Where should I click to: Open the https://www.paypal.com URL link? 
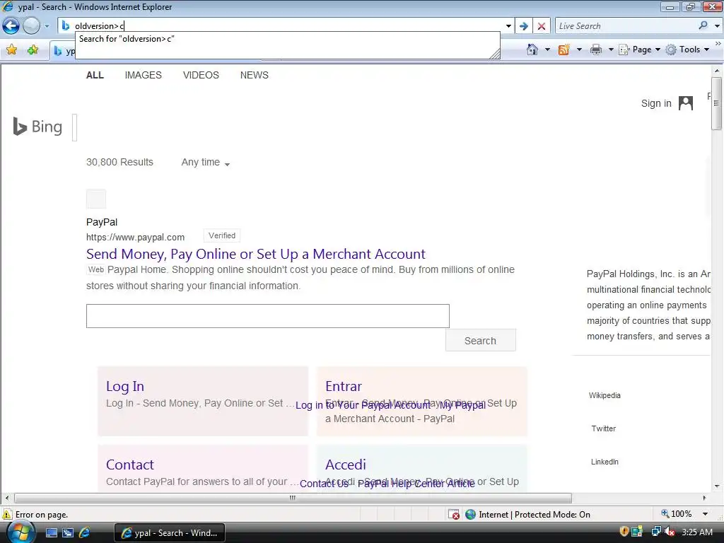click(135, 238)
